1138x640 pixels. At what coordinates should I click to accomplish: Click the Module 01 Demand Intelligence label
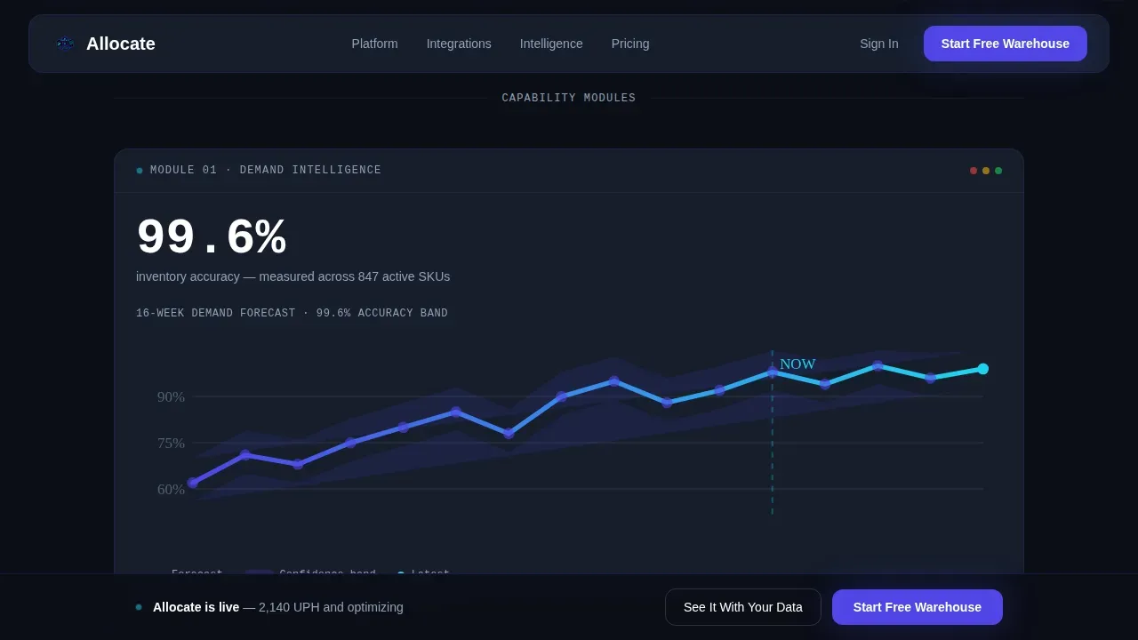coord(266,170)
